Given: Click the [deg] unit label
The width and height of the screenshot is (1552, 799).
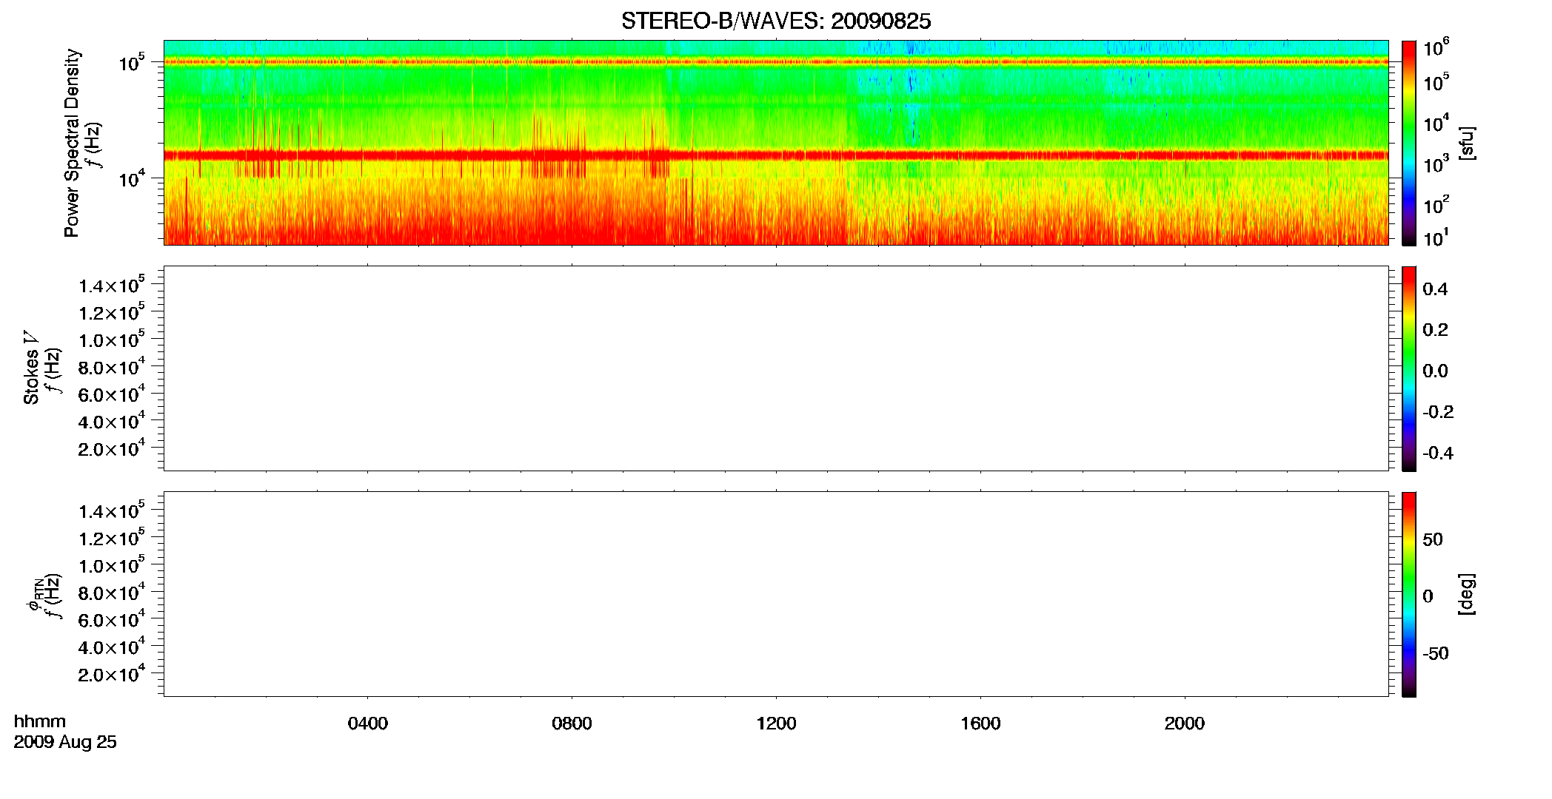Looking at the screenshot, I should coord(1467,594).
